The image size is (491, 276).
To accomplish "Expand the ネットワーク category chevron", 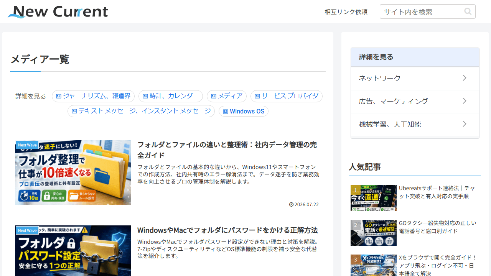I will pyautogui.click(x=465, y=78).
